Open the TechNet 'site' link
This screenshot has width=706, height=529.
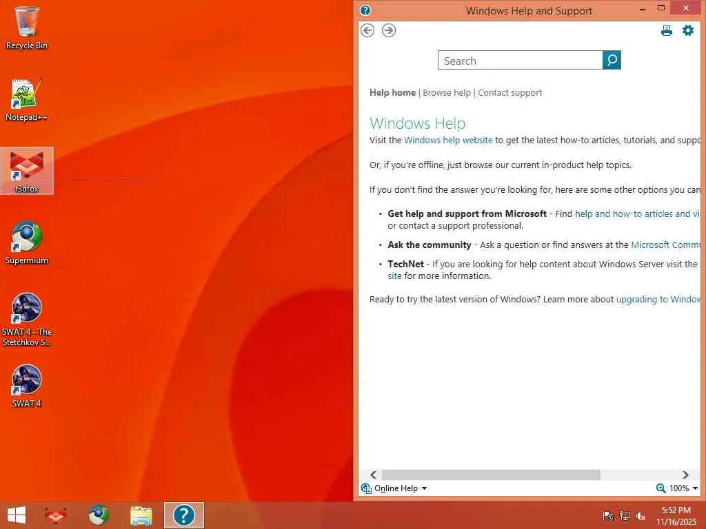click(x=394, y=276)
